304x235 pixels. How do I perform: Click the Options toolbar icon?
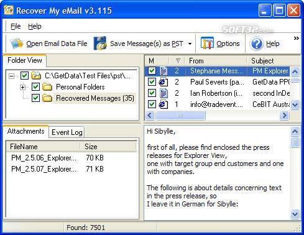pos(207,43)
